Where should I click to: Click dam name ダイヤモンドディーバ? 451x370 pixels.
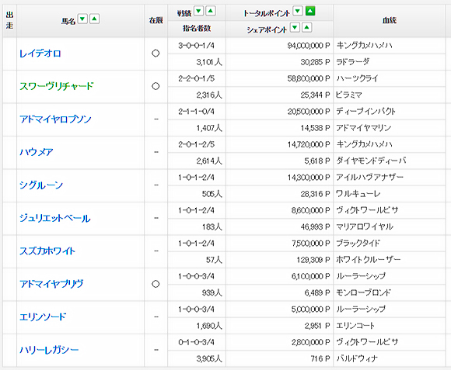(x=371, y=161)
